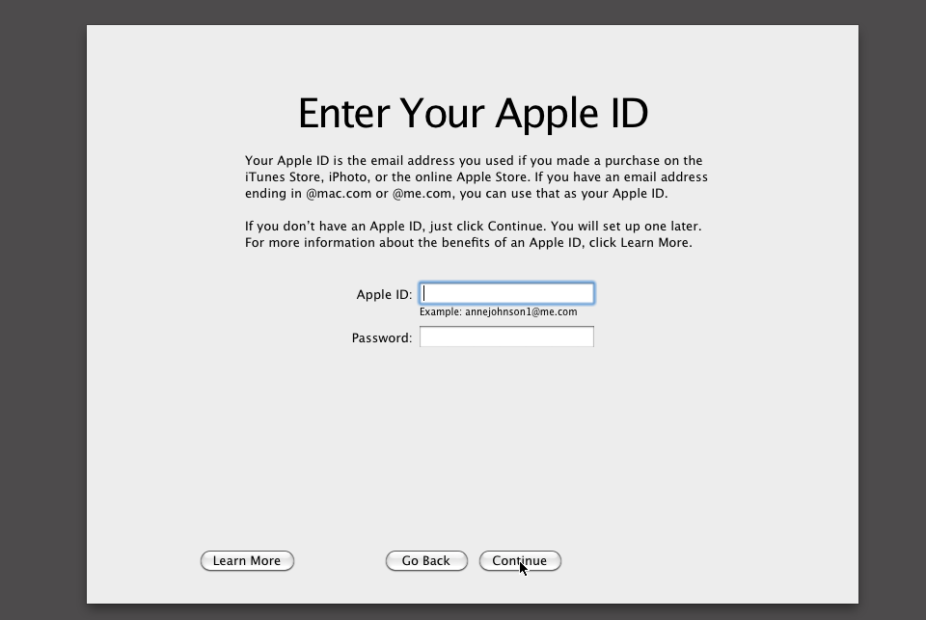Click the 'Example: annejohnson1@me.com' hint text
Viewport: 926px width, 620px height.
click(x=499, y=311)
